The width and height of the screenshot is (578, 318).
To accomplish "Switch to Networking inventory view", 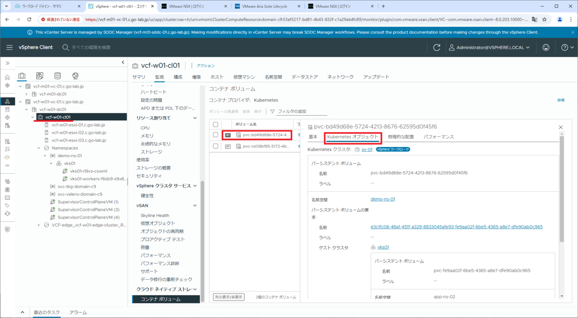I will coord(75,76).
